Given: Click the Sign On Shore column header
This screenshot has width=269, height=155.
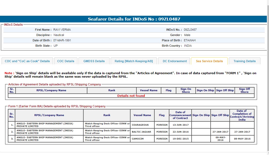Looking at the screenshot, I should (186, 90).
